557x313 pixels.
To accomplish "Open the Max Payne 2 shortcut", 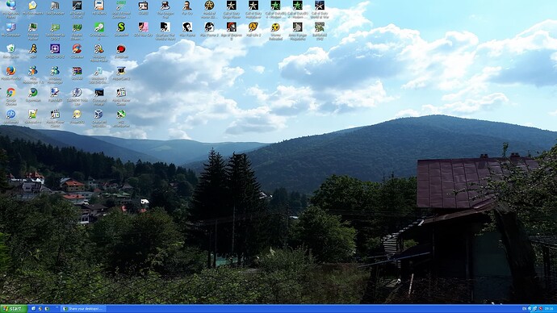I will [209, 27].
